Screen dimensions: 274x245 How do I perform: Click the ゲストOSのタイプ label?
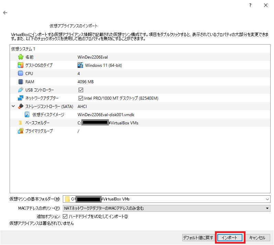click(x=39, y=65)
